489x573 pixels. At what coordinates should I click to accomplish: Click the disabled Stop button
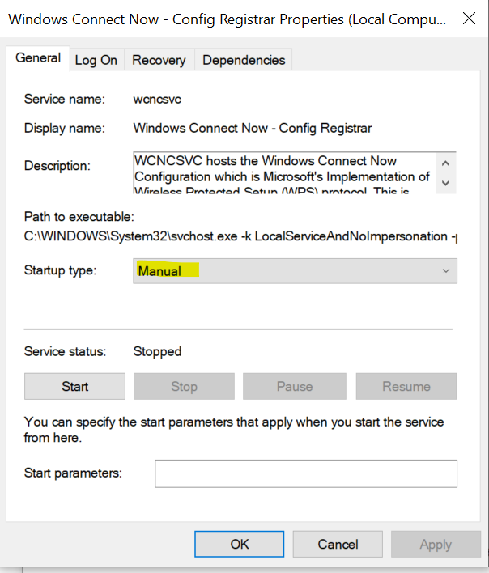(x=184, y=386)
